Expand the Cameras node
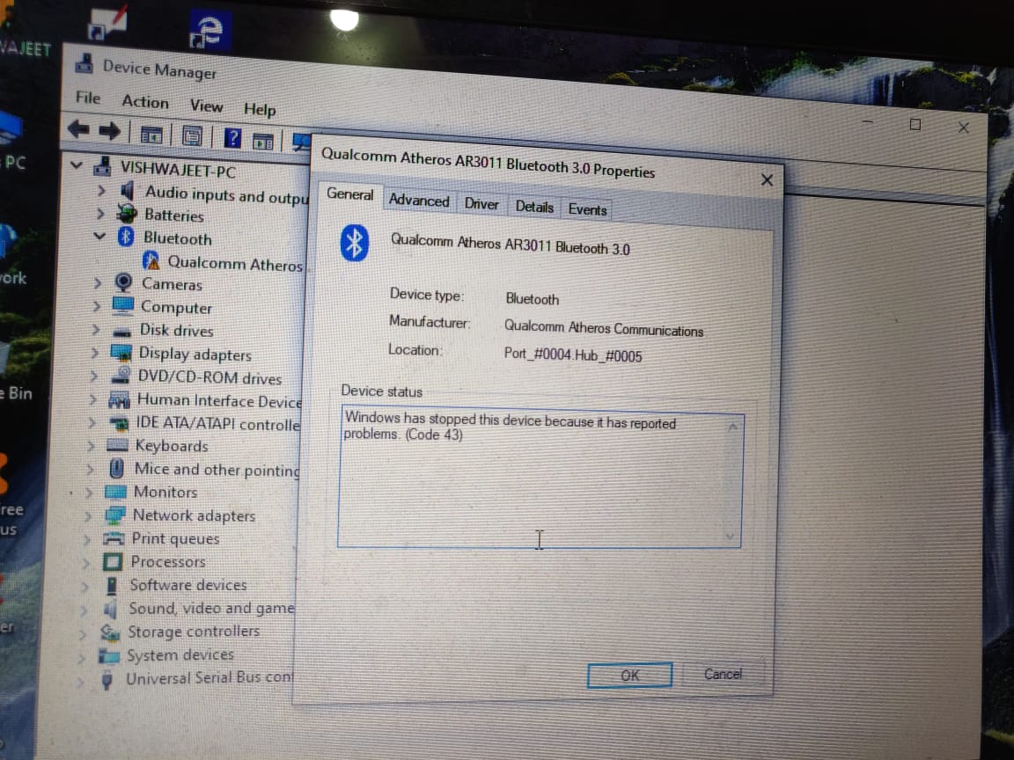The width and height of the screenshot is (1014, 760). point(97,282)
